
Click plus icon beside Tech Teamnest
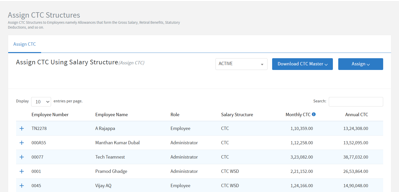[x=22, y=157]
